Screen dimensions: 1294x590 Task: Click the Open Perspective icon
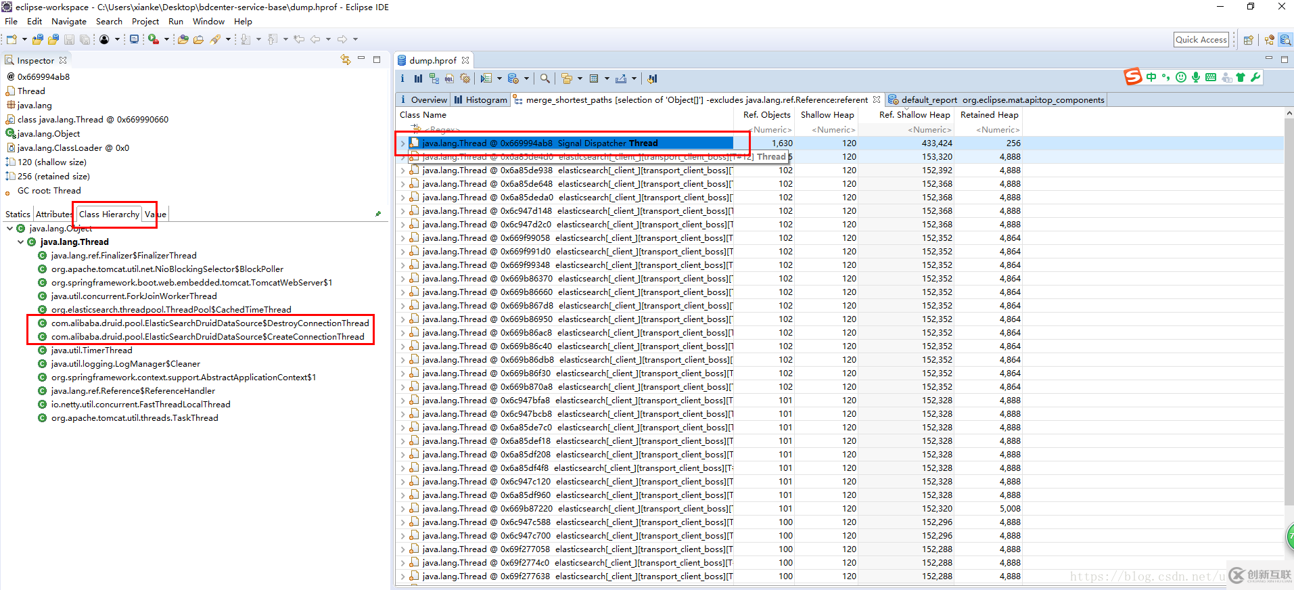(1249, 40)
